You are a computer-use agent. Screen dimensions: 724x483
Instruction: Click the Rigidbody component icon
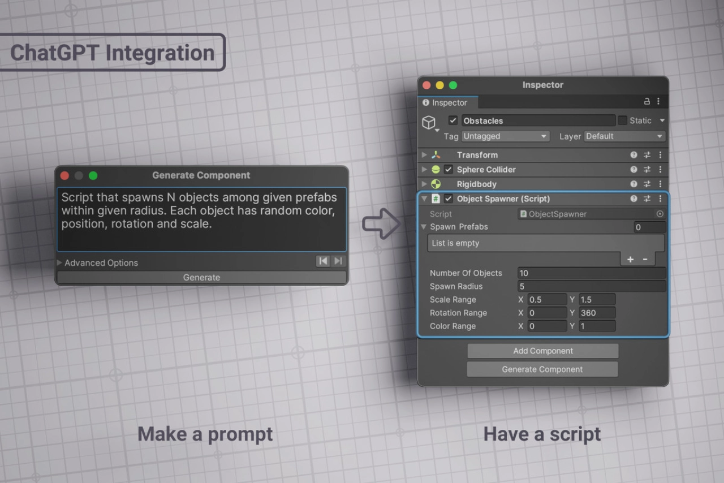point(436,184)
